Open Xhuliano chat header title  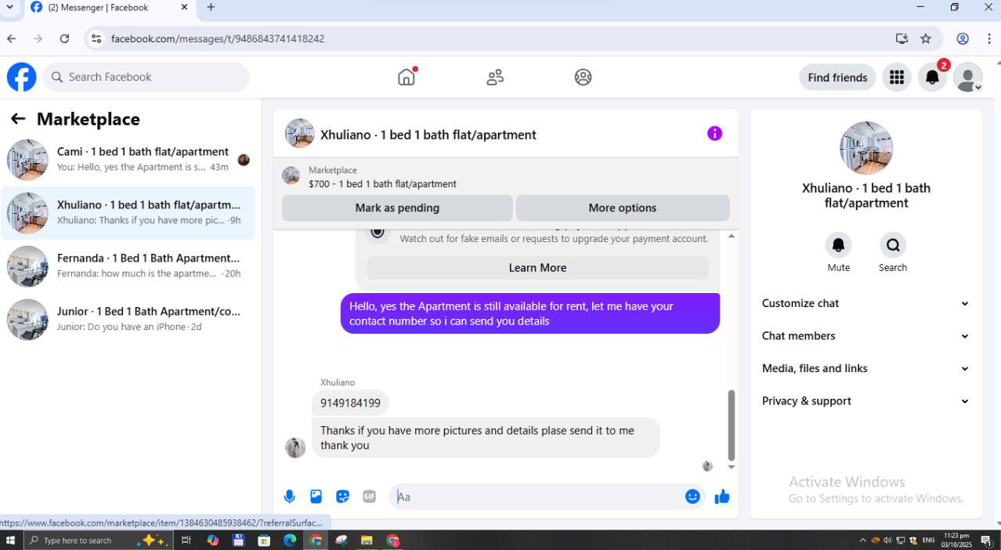[428, 135]
